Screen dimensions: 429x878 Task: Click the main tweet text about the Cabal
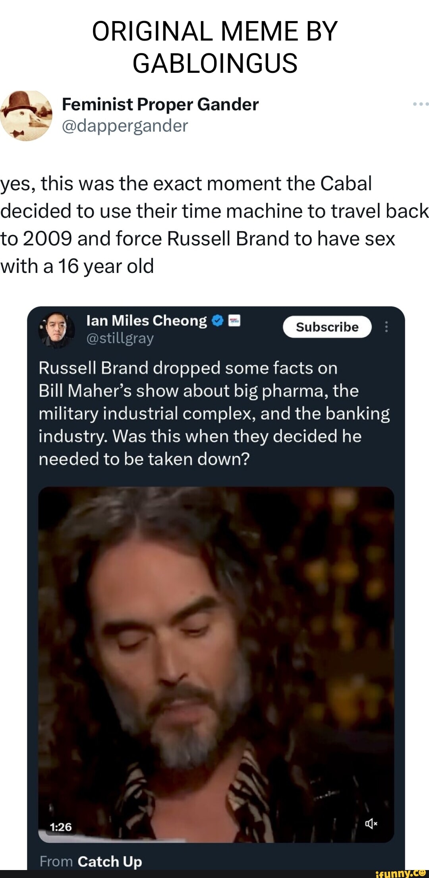214,225
